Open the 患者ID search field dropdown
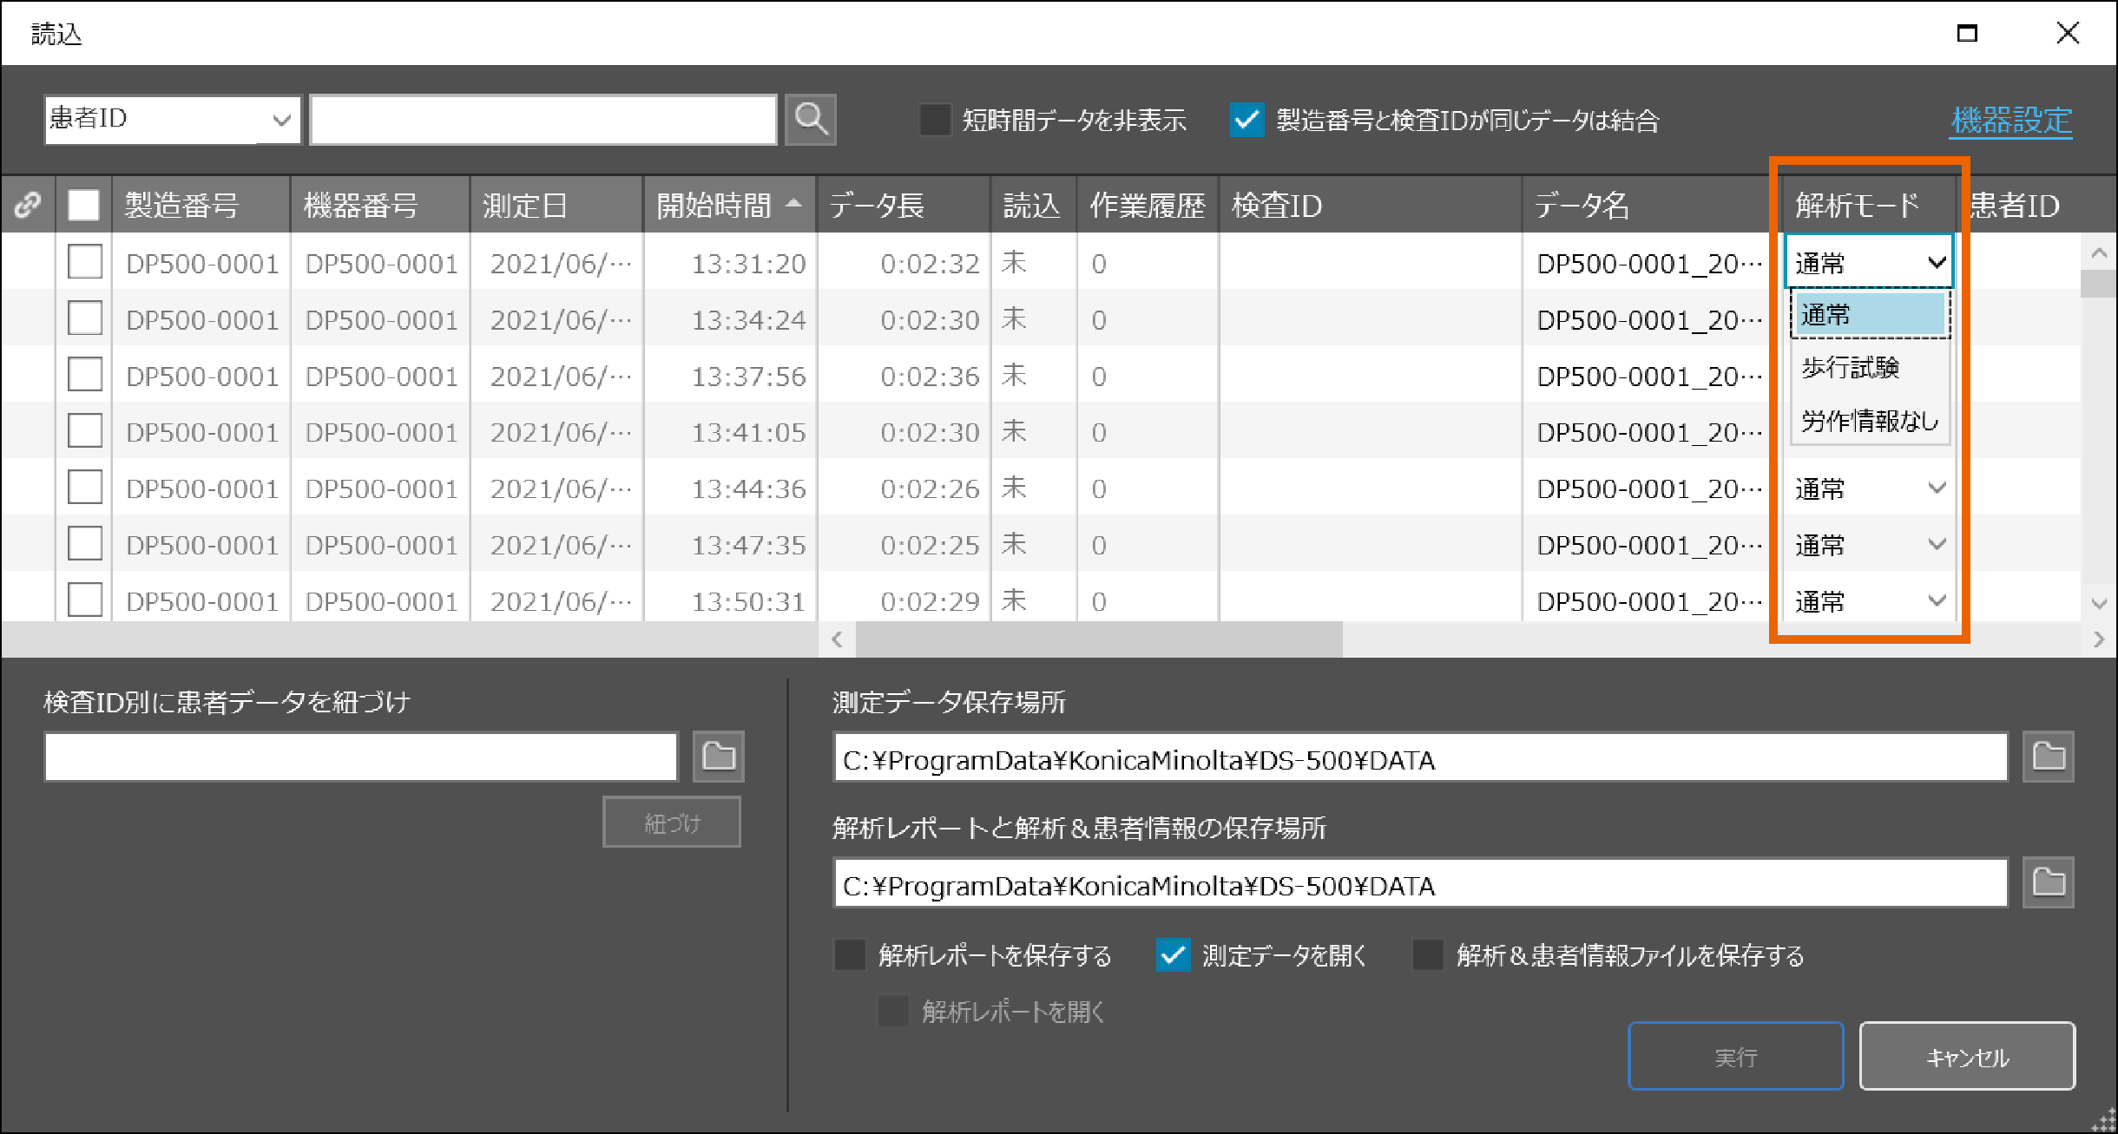 (280, 120)
